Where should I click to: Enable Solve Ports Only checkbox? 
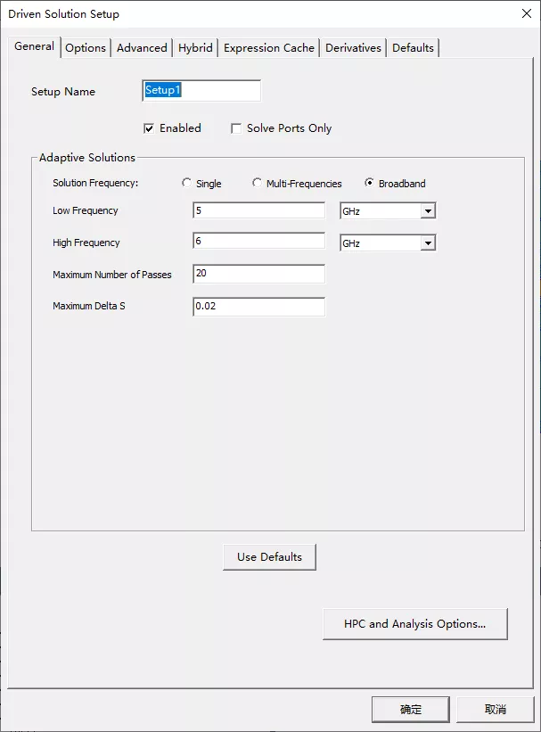pos(236,128)
